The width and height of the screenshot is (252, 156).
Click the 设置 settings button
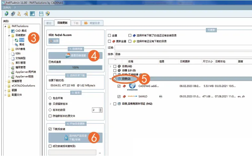point(54,41)
